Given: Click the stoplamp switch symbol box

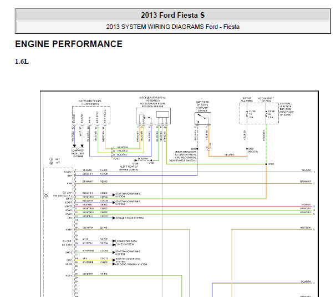Looking at the screenshot, I should (203, 118).
